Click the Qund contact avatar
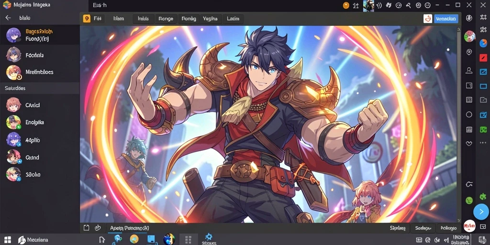 click(13, 157)
